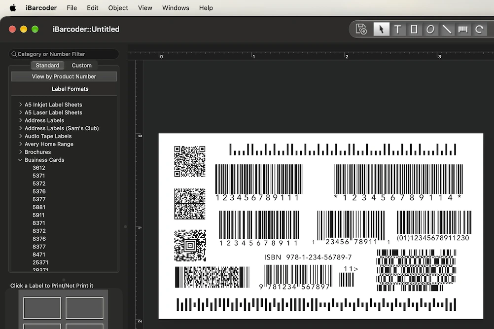
Task: Select the Oval tool
Action: pyautogui.click(x=430, y=29)
